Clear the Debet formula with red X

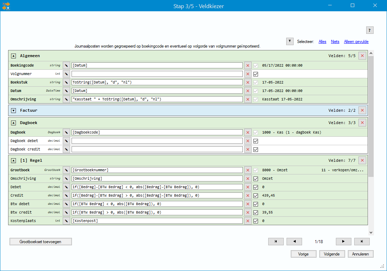tap(248, 187)
